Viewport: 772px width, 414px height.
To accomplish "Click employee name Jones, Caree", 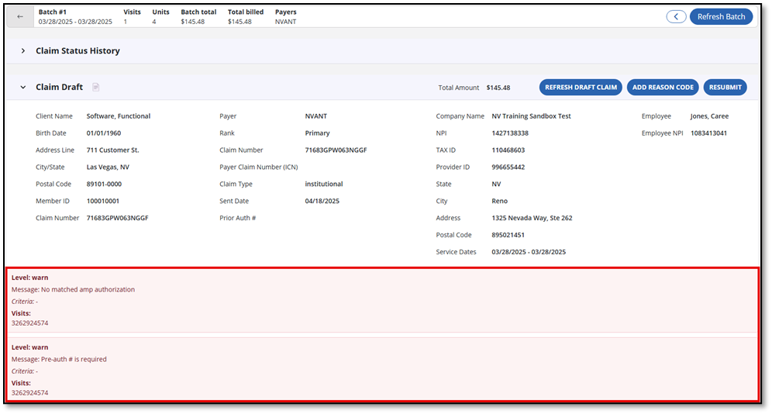I will coord(709,116).
